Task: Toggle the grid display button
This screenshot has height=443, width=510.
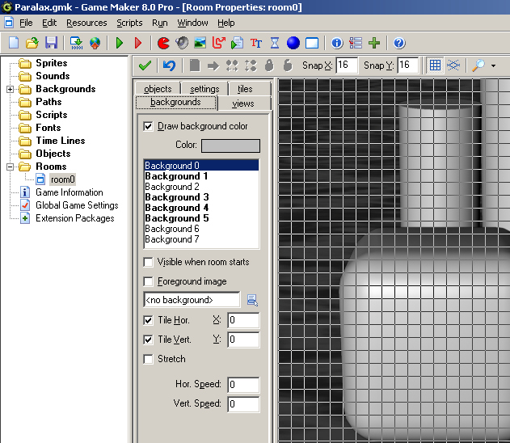Action: [435, 65]
